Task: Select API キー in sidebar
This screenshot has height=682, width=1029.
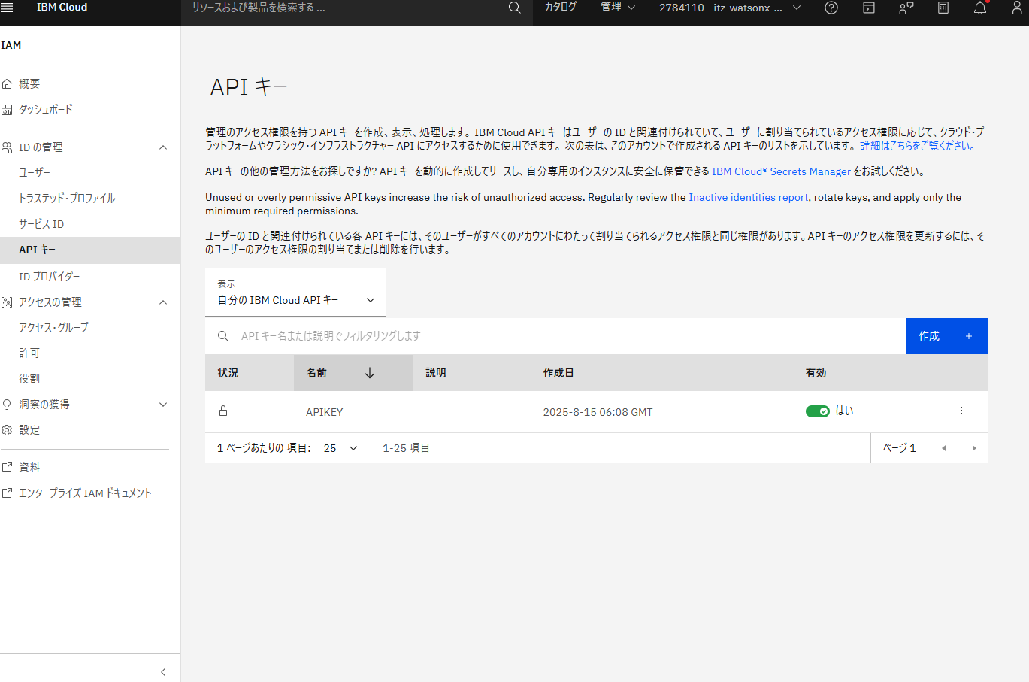Action: (x=90, y=250)
